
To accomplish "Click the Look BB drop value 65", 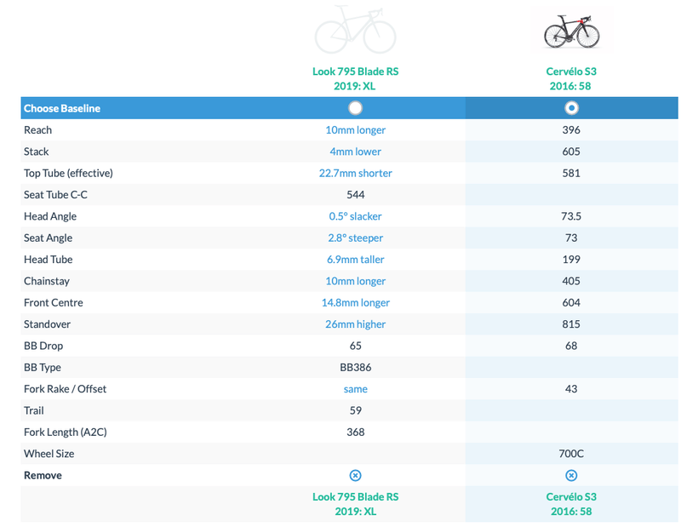I will 355,346.
